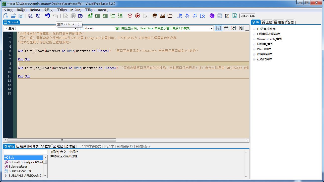Jump to next bookmark with the flag-down icon
This screenshot has height=182, width=324.
click(x=195, y=16)
